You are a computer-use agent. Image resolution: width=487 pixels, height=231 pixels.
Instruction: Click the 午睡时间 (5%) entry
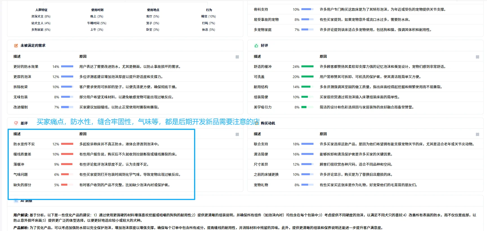pos(97,23)
